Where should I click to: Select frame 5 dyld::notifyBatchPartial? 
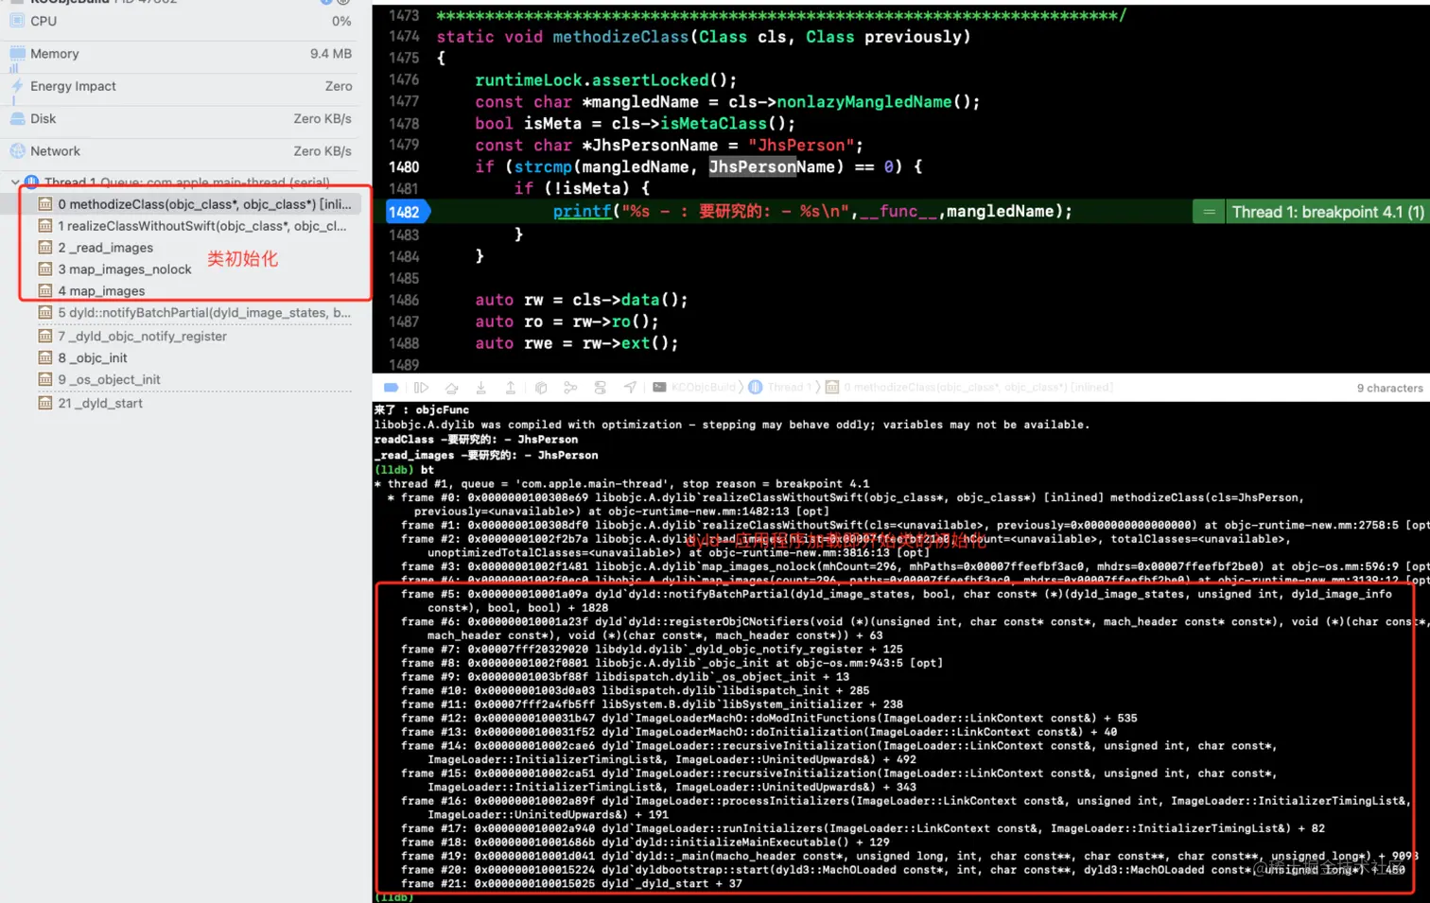(x=194, y=313)
